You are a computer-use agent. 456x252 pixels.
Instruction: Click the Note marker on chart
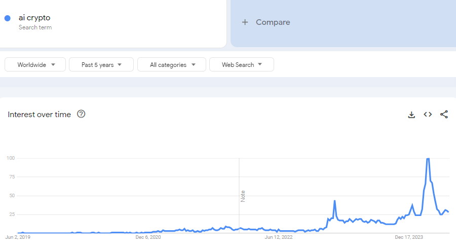(243, 196)
